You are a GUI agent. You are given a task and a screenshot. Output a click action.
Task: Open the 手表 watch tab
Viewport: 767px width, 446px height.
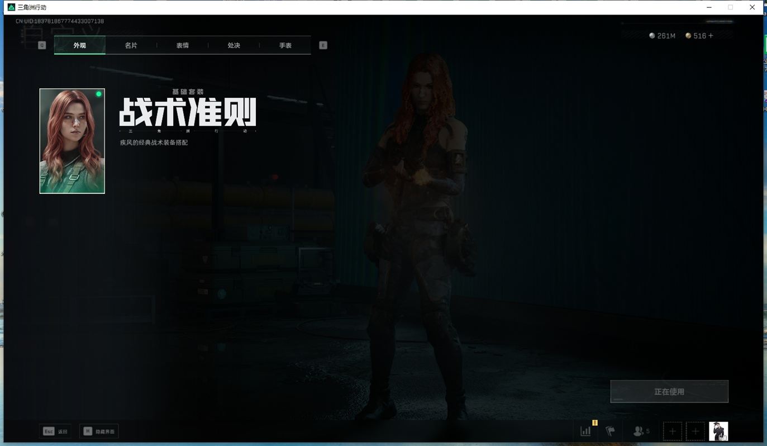(x=285, y=45)
